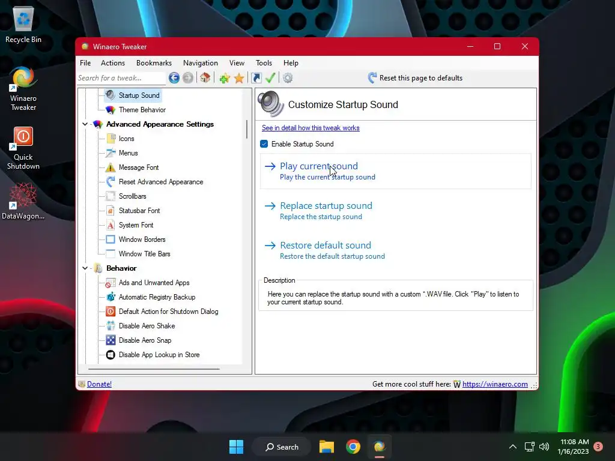Click the Ads and Unwanted Apps icon
Image resolution: width=615 pixels, height=461 pixels.
coord(111,283)
